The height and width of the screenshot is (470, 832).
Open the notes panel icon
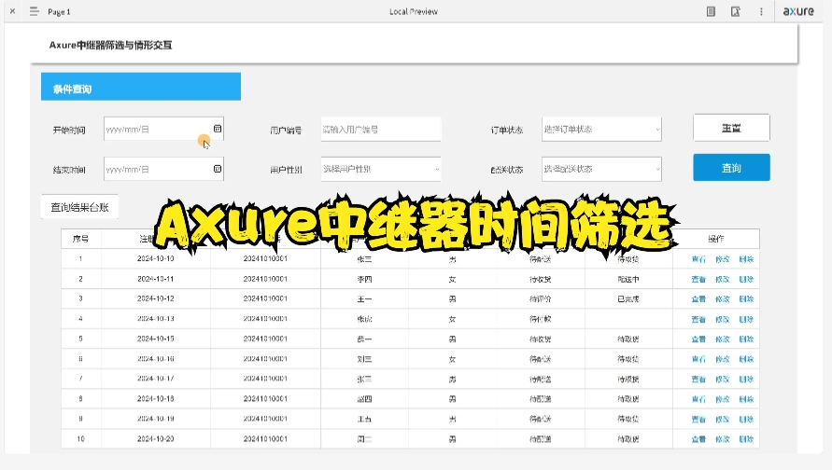click(711, 11)
